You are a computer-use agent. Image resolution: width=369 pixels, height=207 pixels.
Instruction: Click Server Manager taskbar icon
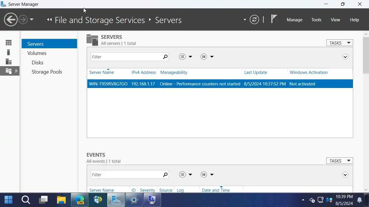pos(116,200)
